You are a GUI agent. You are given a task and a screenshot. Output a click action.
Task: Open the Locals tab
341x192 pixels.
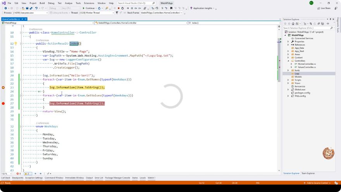coord(143,178)
